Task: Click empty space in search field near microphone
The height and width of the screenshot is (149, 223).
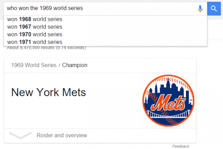Action: [x=142, y=9]
